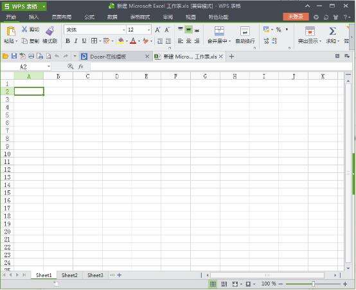The image size is (356, 290).
Task: Toggle Italic formatting
Action: [76, 41]
